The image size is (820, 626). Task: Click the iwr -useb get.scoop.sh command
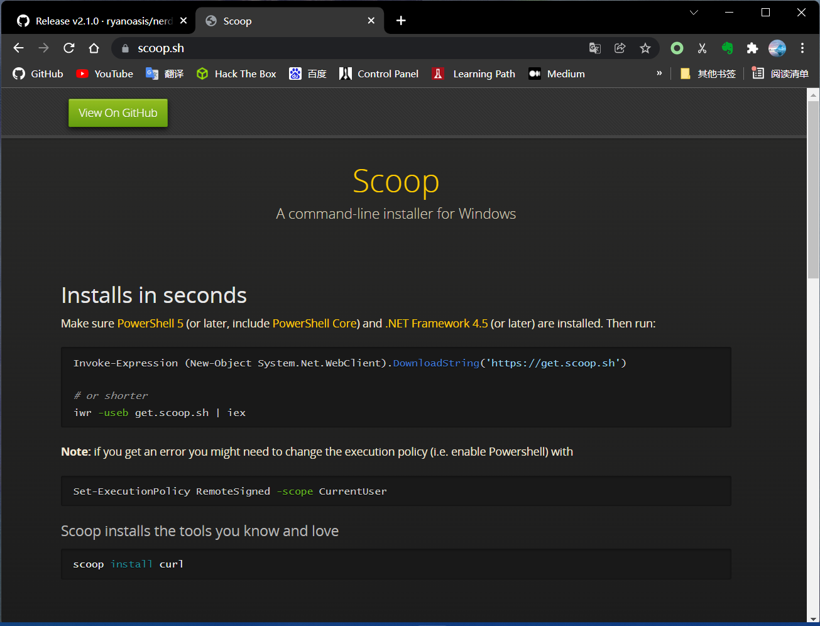point(160,413)
